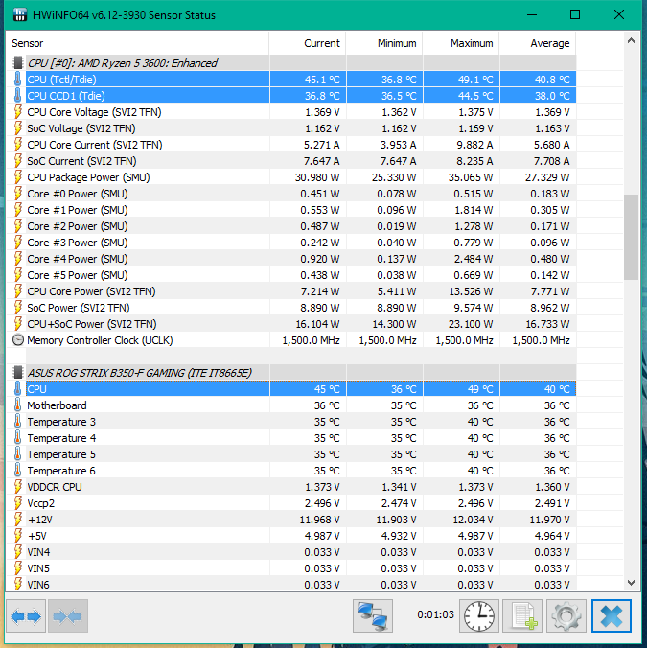The image size is (647, 648).
Task: Select the Core #2 Power (SMU) row
Action: pyautogui.click(x=291, y=226)
